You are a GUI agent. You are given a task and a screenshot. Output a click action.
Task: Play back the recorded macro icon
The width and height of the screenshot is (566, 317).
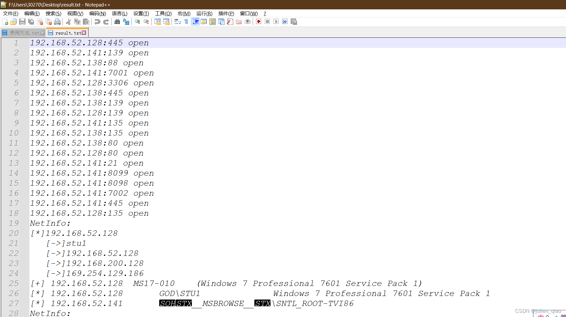[x=276, y=22]
